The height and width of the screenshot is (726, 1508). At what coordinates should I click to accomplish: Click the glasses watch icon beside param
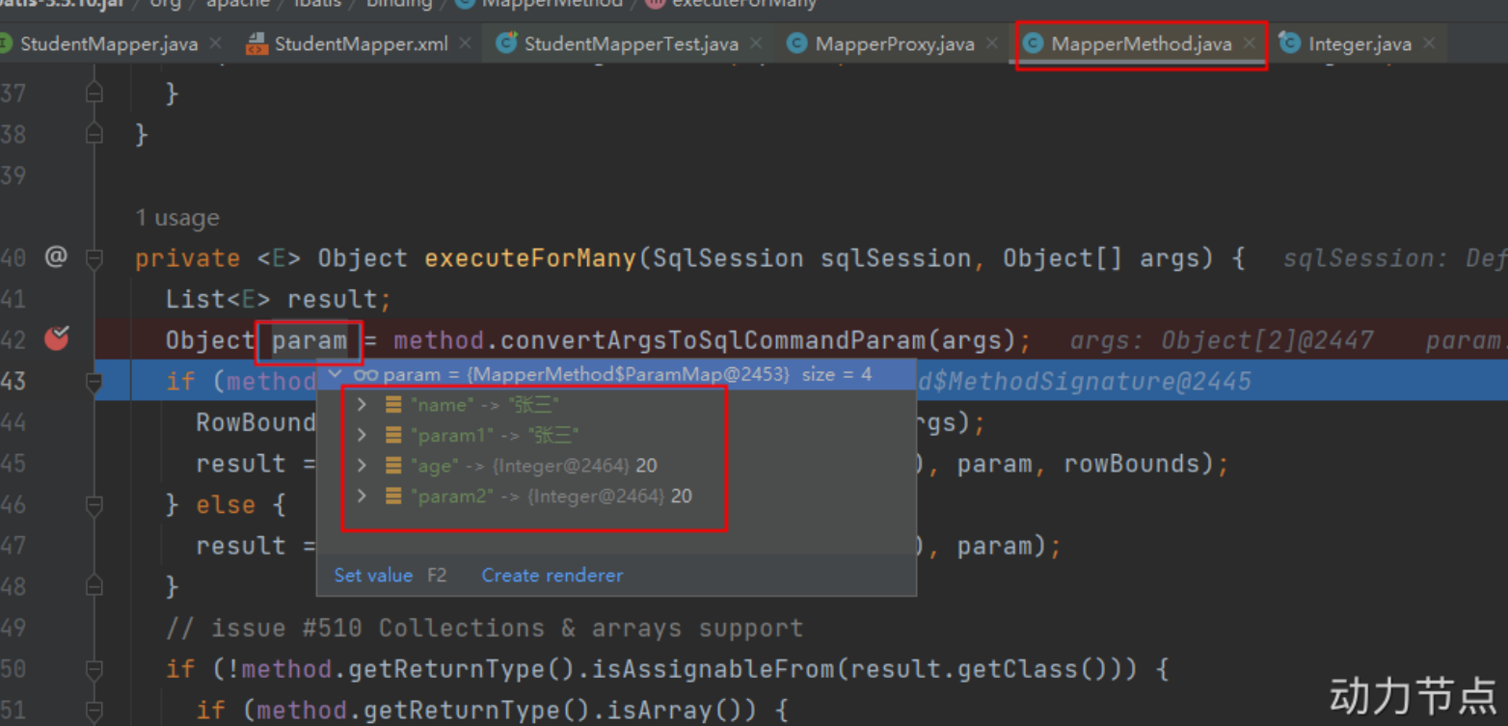[x=365, y=374]
